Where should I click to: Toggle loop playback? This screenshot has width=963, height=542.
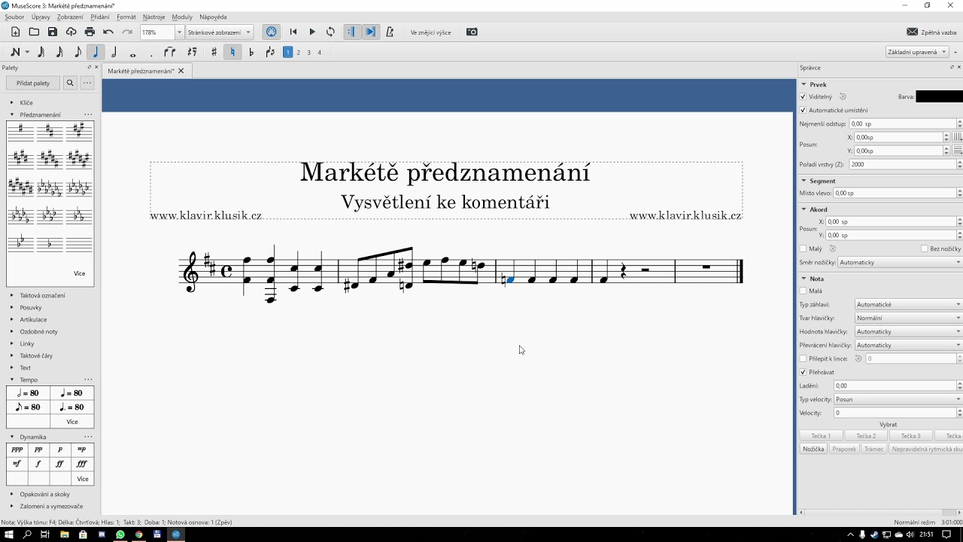(x=330, y=32)
